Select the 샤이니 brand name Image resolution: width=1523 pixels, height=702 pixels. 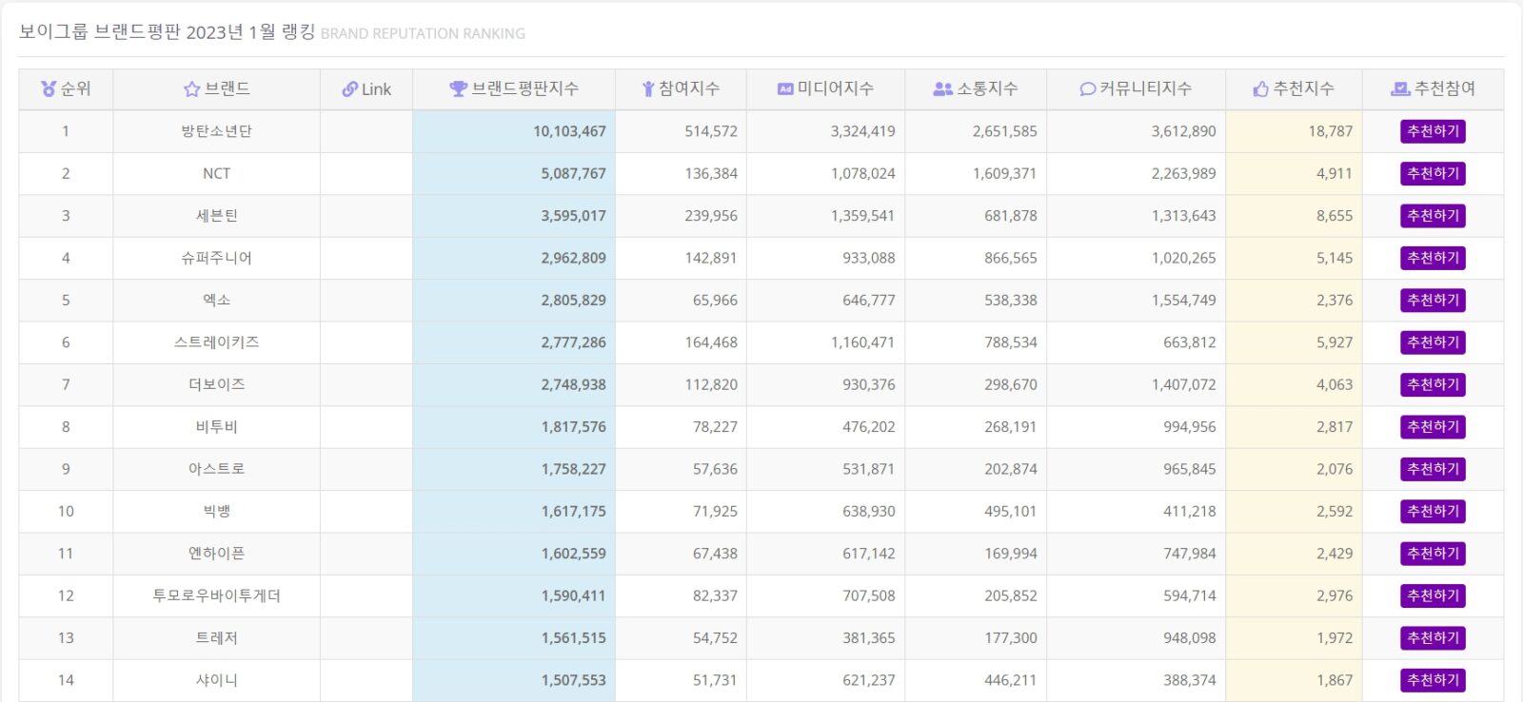coord(217,680)
